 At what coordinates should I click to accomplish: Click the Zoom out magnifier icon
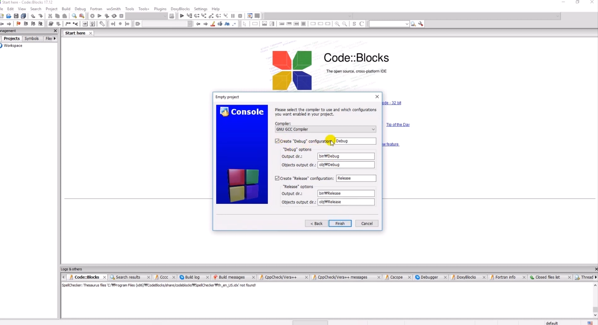pyautogui.click(x=345, y=24)
